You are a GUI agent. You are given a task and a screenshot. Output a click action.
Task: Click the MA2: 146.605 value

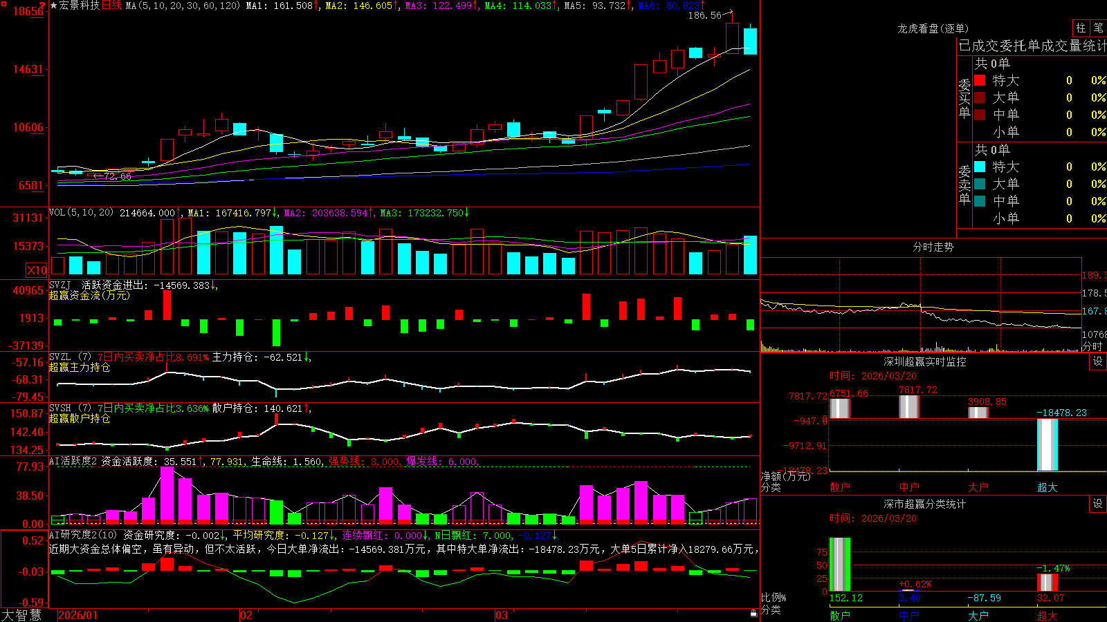(x=362, y=6)
